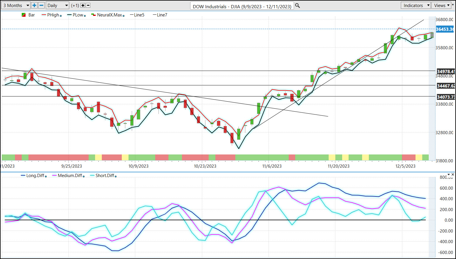Click the 600.00 indicator axis label
Screen dimensions: 456x259
click(446, 188)
